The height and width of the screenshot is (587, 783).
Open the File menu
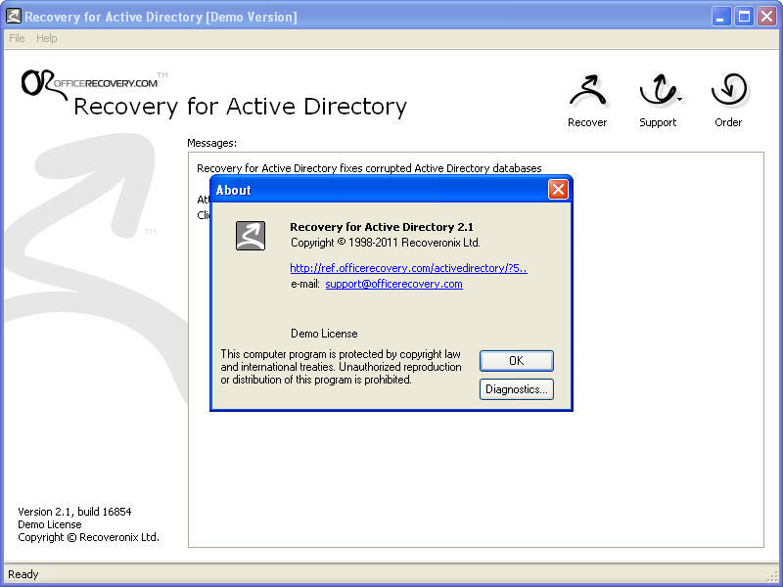[17, 38]
